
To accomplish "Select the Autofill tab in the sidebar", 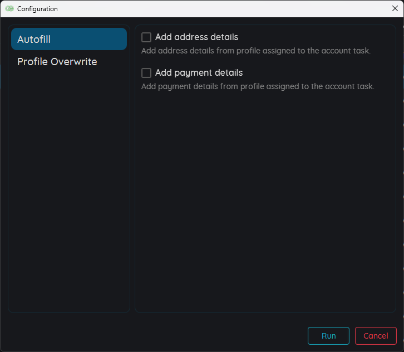I will pyautogui.click(x=34, y=40).
